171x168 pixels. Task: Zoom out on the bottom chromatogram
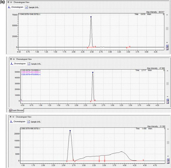[x=168, y=162]
